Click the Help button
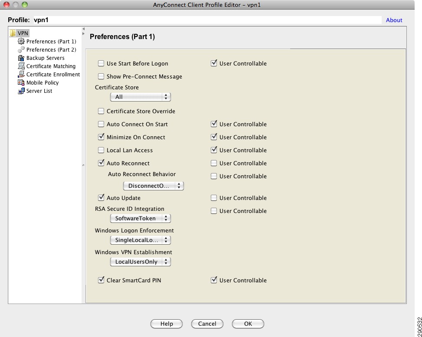The height and width of the screenshot is (337, 422). [x=166, y=324]
